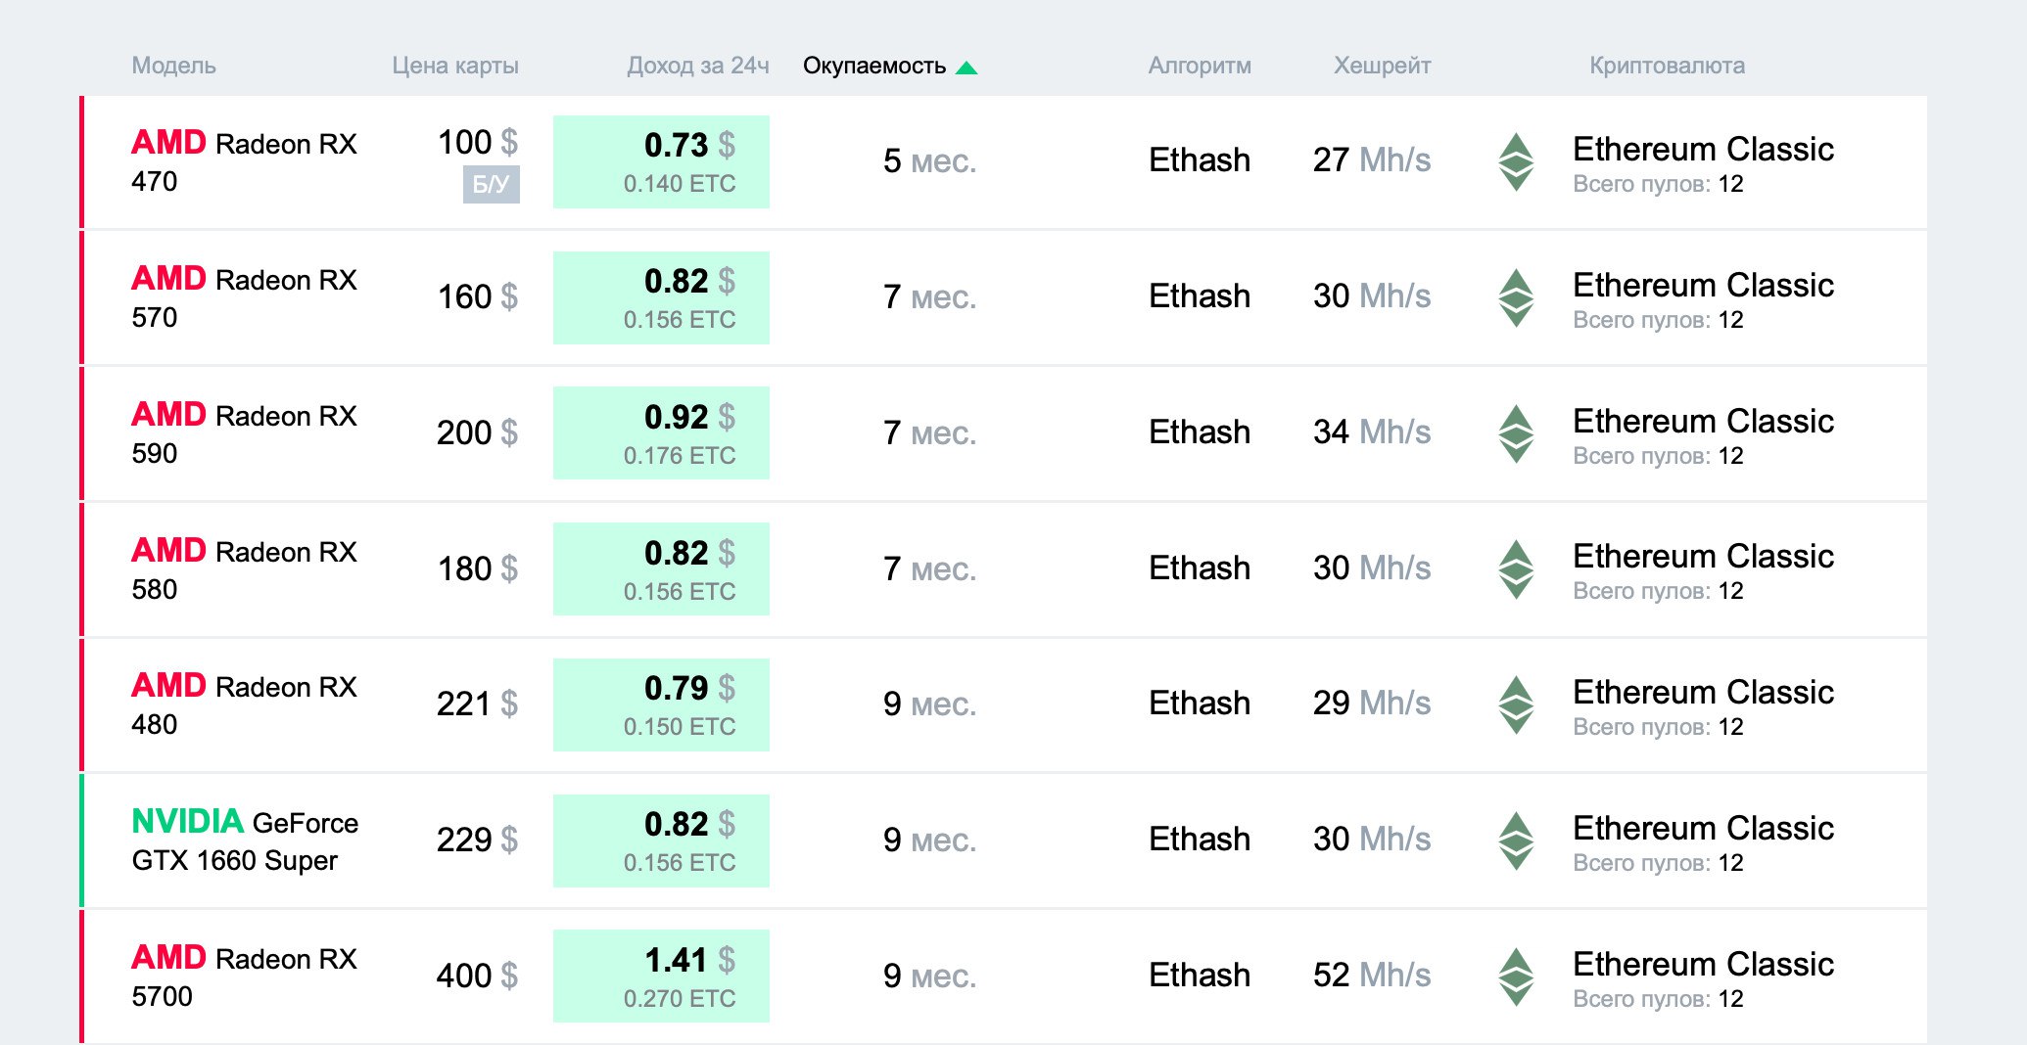Click the green 1.41 $ income cell

[x=661, y=976]
